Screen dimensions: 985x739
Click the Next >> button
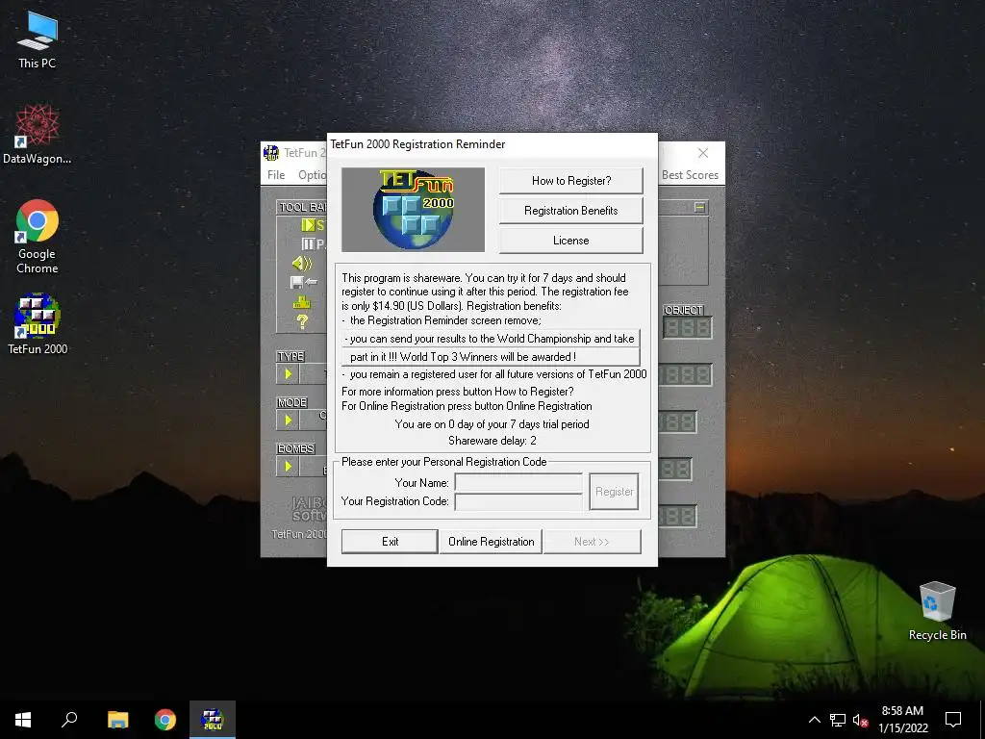click(592, 542)
